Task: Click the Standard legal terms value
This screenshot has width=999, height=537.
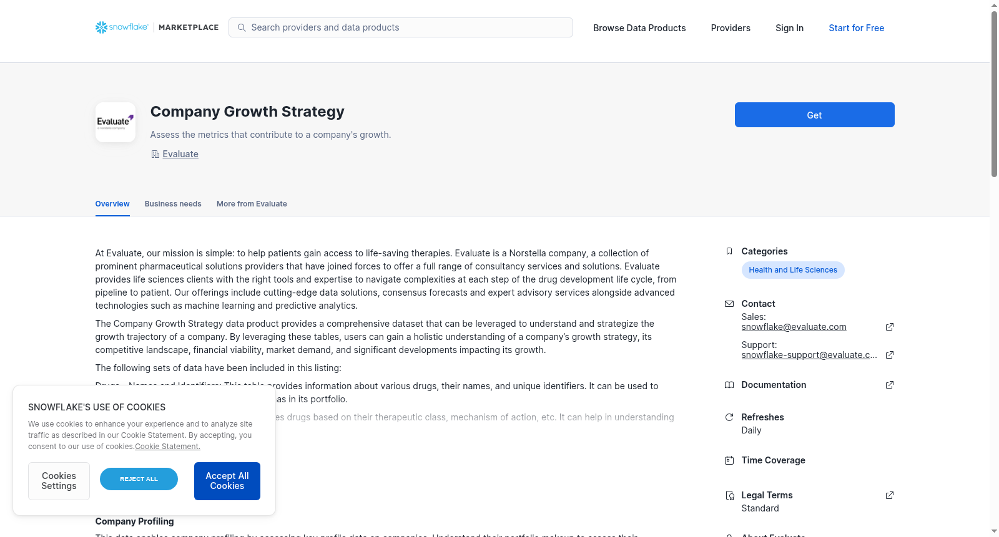Action: (x=760, y=508)
